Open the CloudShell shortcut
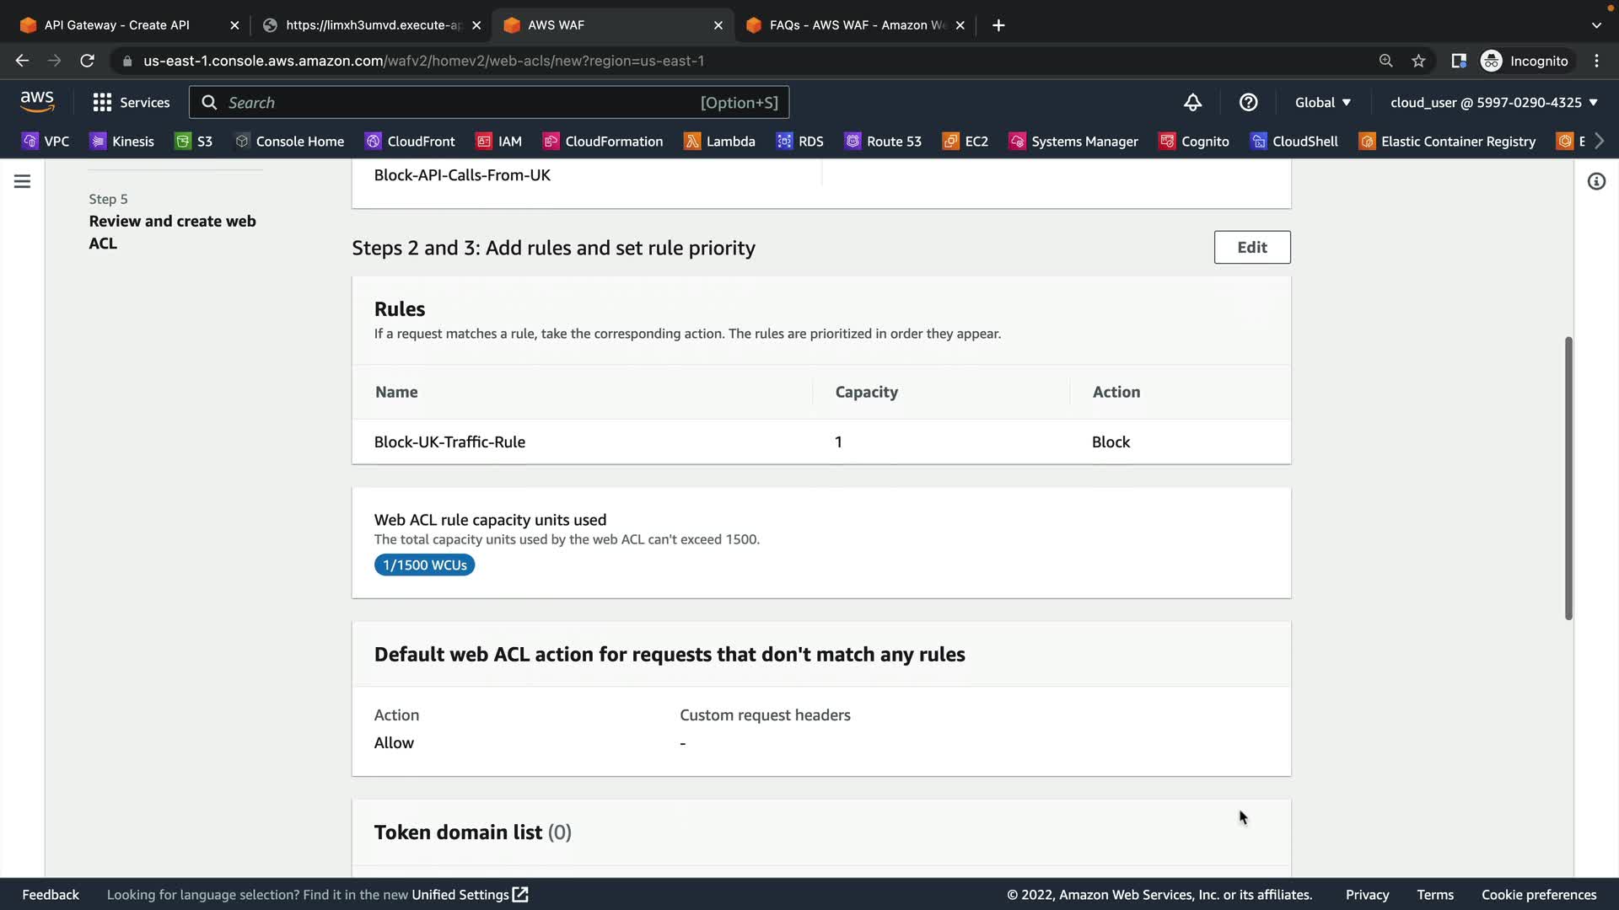 pos(1294,142)
